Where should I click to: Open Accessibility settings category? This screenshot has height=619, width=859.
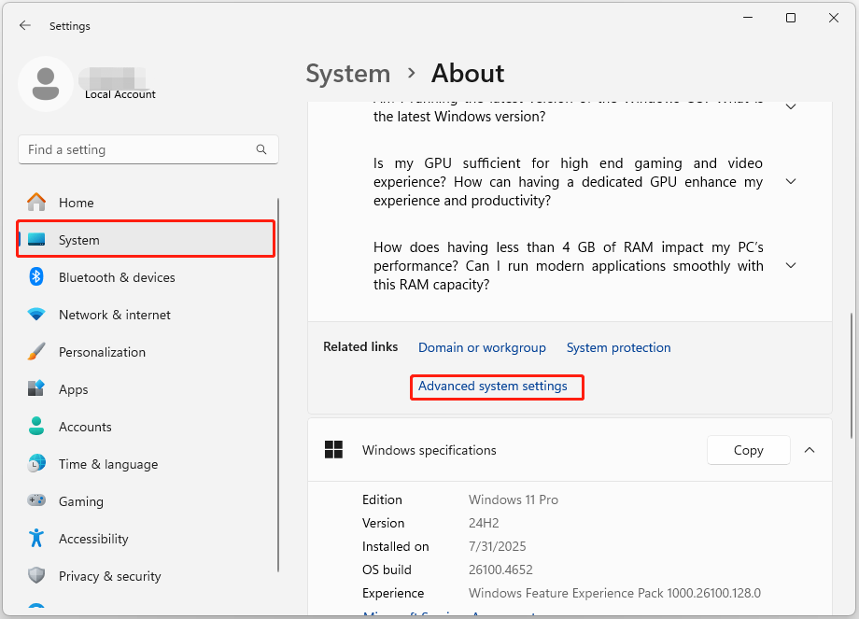click(146, 538)
